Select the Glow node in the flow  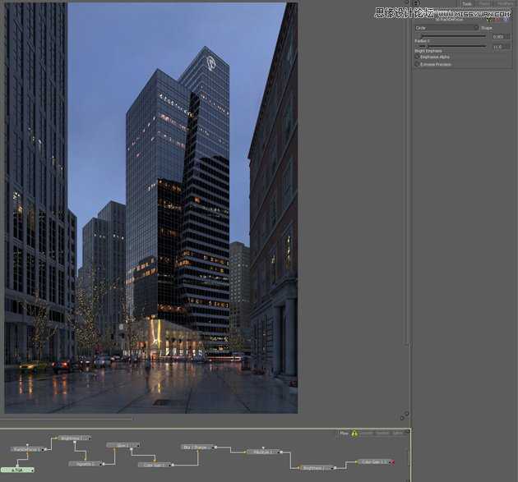[123, 445]
